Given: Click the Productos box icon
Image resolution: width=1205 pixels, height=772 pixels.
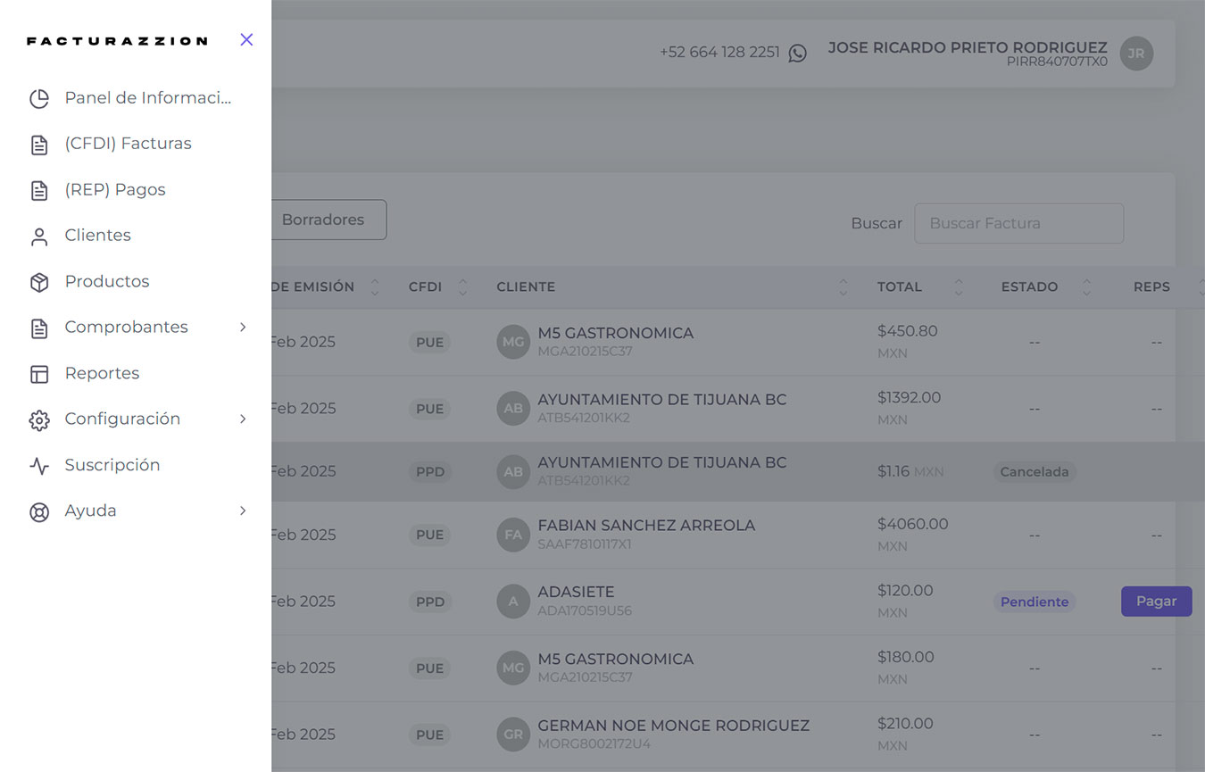Looking at the screenshot, I should coord(39,282).
